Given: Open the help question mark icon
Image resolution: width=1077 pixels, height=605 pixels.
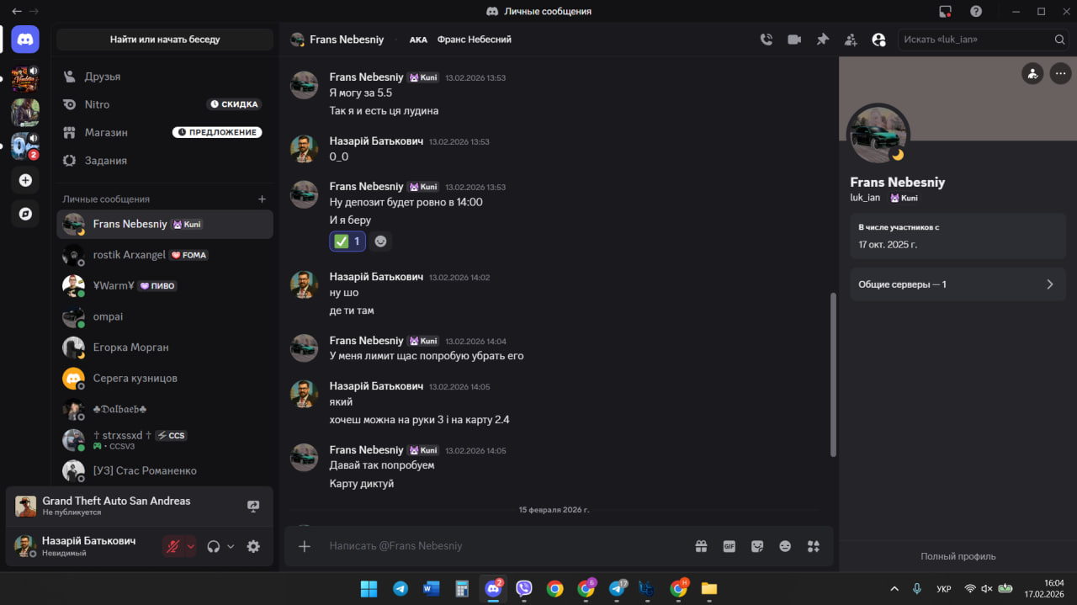Looking at the screenshot, I should (x=976, y=12).
